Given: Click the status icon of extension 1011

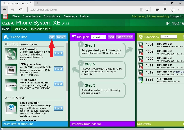Looking at the screenshot, I should 141,66.
